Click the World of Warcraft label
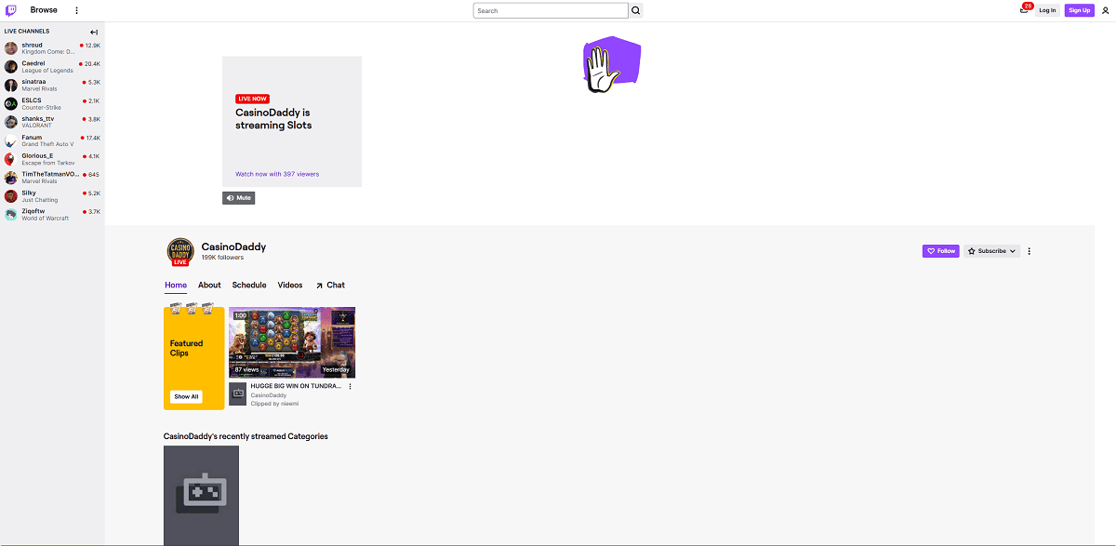 coord(46,219)
